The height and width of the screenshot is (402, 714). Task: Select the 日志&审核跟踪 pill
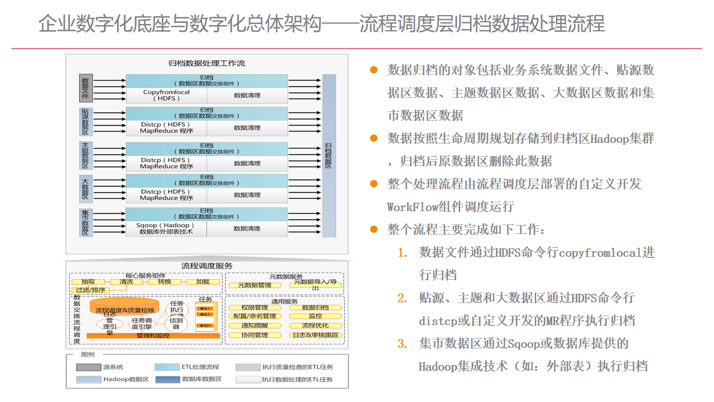click(x=315, y=335)
